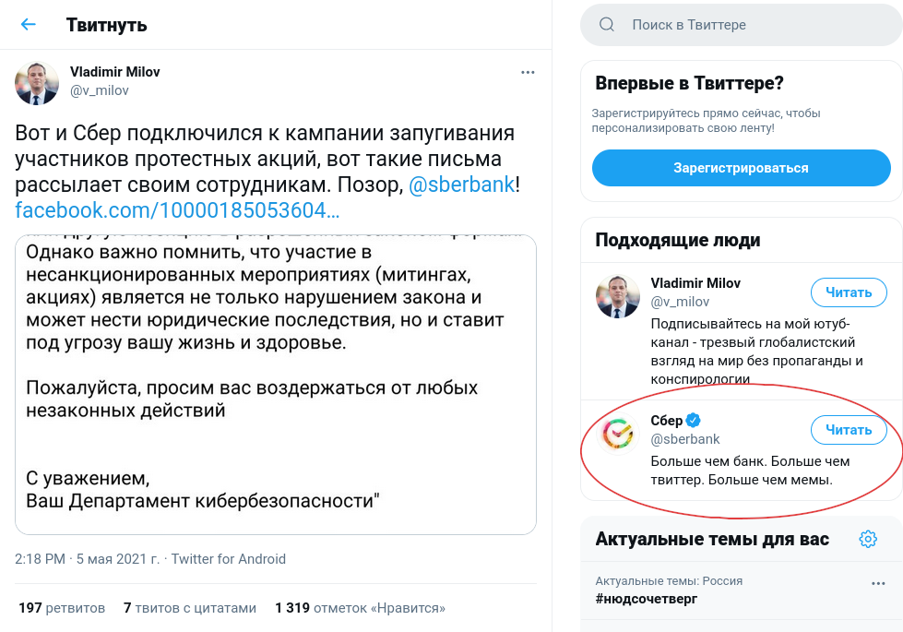The image size is (903, 632).
Task: Open the 197 ретвитов list
Action: tap(62, 608)
